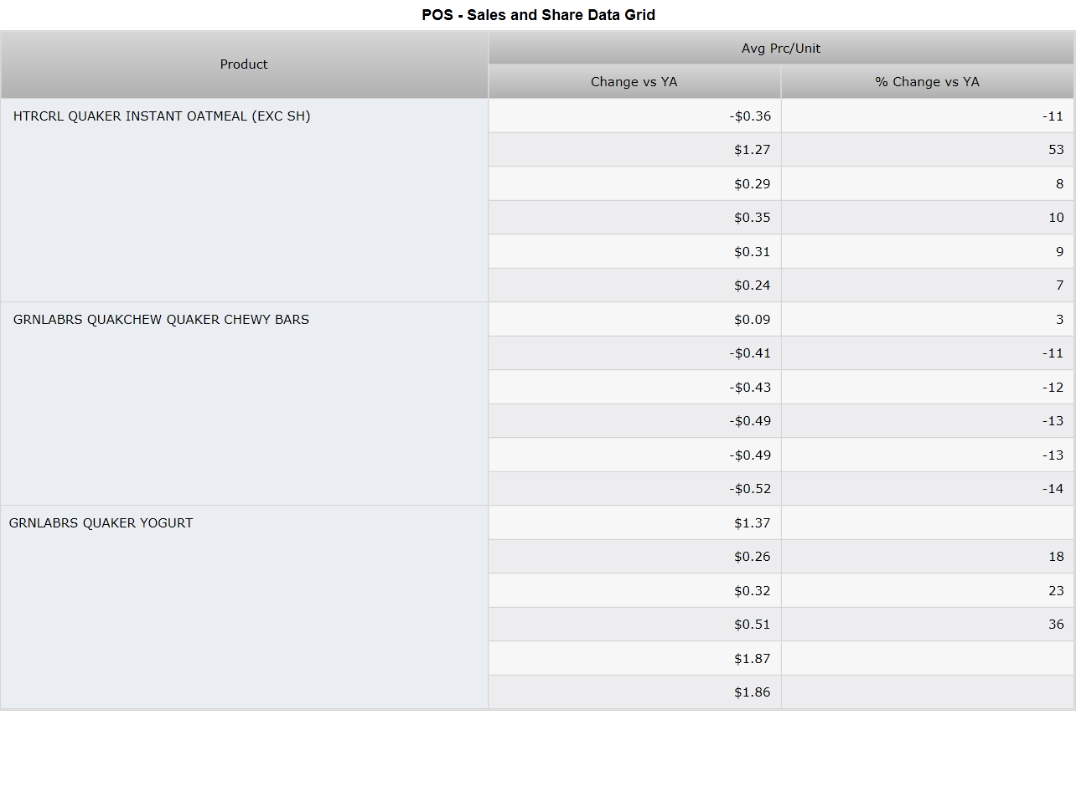Click the $1.87 change cell
1076x792 pixels.
point(634,658)
